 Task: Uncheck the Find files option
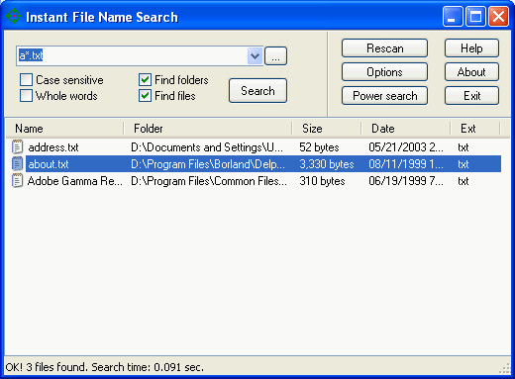(145, 96)
